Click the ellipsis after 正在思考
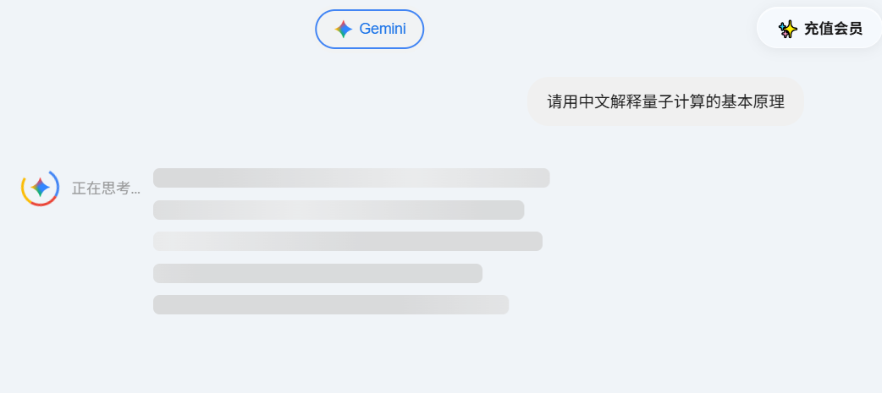Screen dimensions: 882x393 click(x=136, y=189)
